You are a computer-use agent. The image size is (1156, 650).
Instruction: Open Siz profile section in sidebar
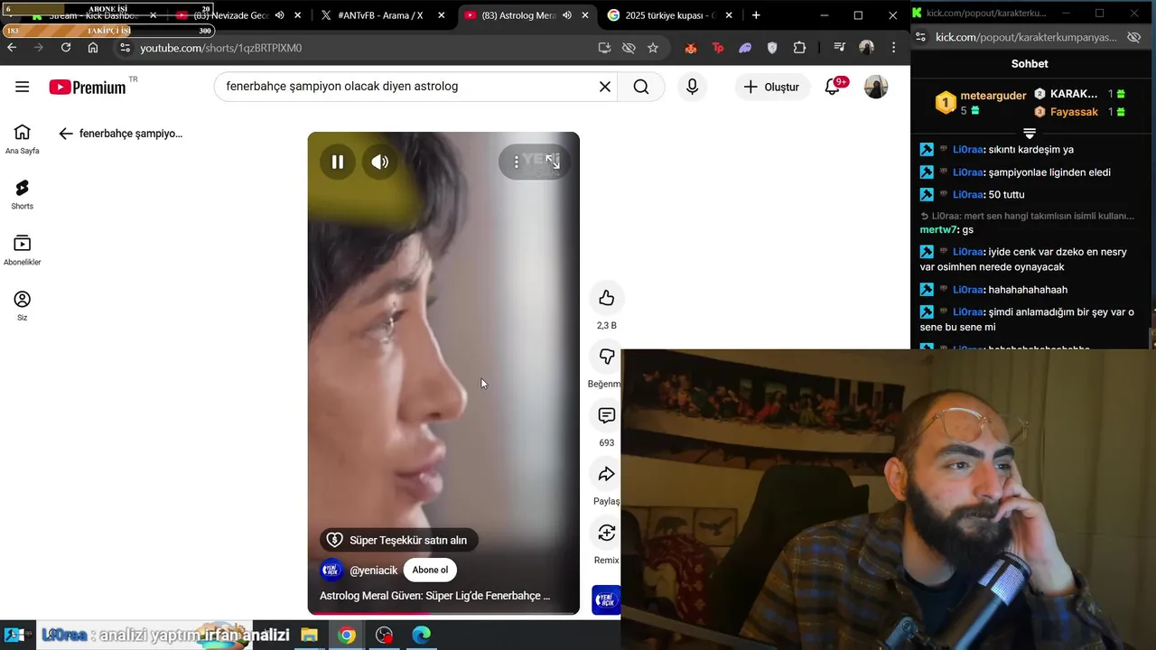(22, 306)
